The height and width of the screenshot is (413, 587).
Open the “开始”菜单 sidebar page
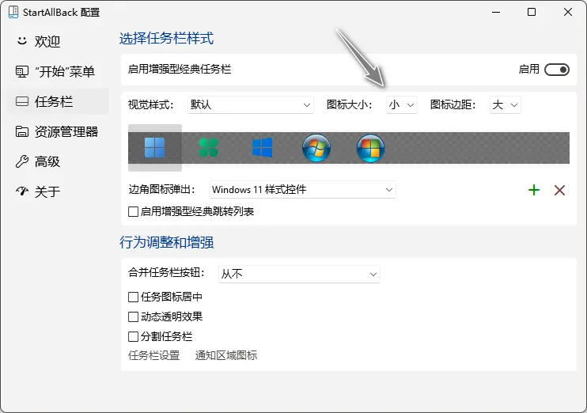[x=58, y=71]
